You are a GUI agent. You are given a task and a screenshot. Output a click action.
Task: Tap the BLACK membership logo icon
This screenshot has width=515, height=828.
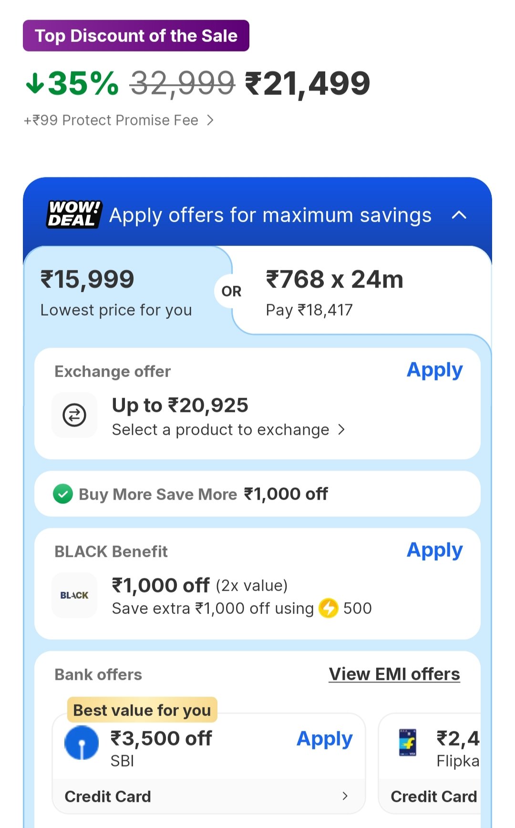pos(74,595)
